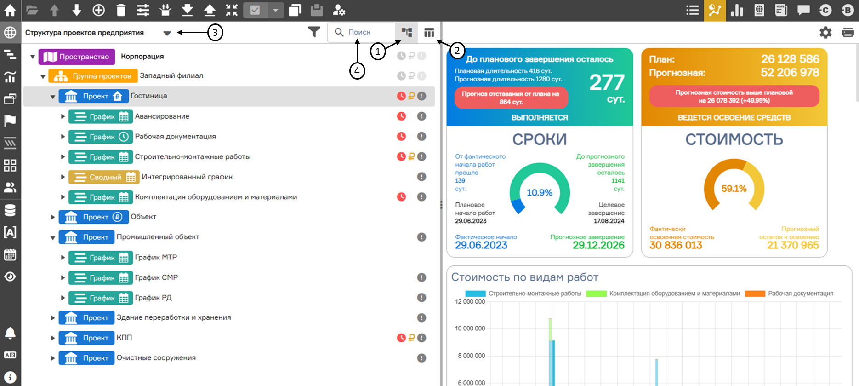Add new item with plus circle icon
The height and width of the screenshot is (386, 859).
(x=98, y=10)
